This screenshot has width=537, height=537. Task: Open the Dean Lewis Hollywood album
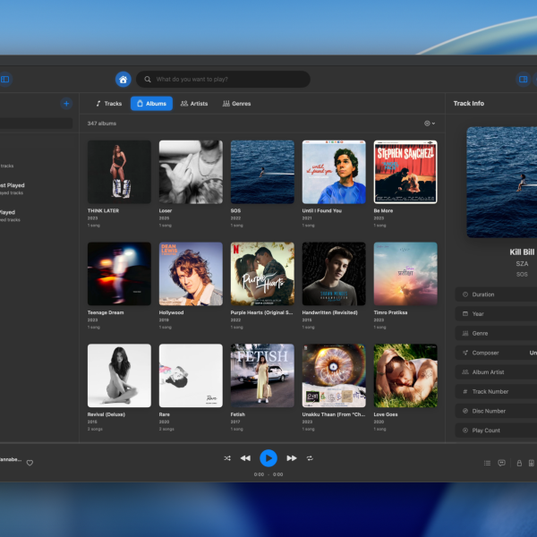(191, 274)
